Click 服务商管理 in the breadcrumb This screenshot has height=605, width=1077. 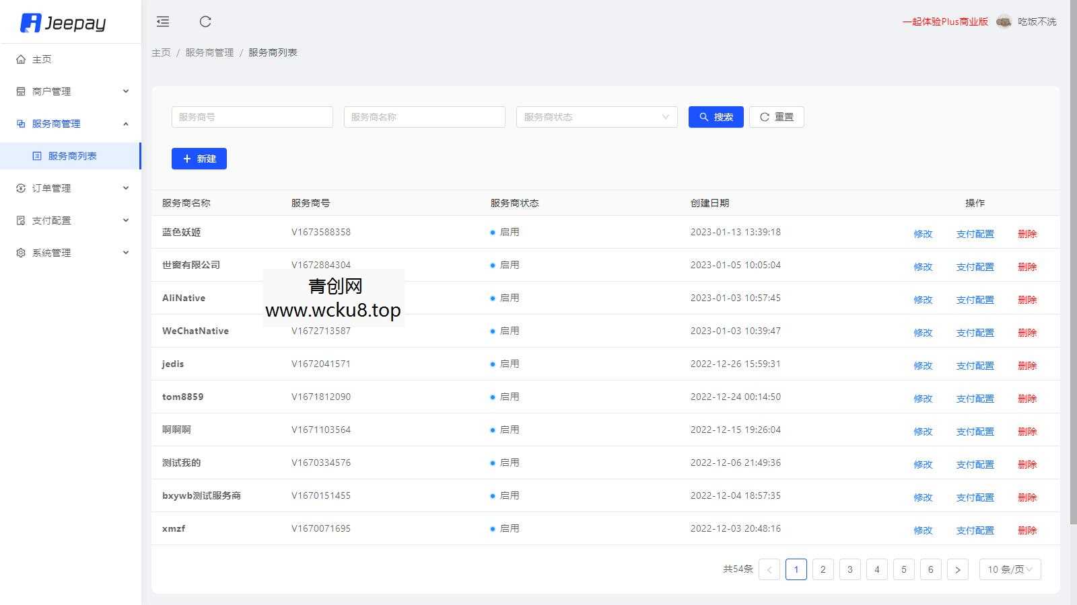[x=209, y=52]
